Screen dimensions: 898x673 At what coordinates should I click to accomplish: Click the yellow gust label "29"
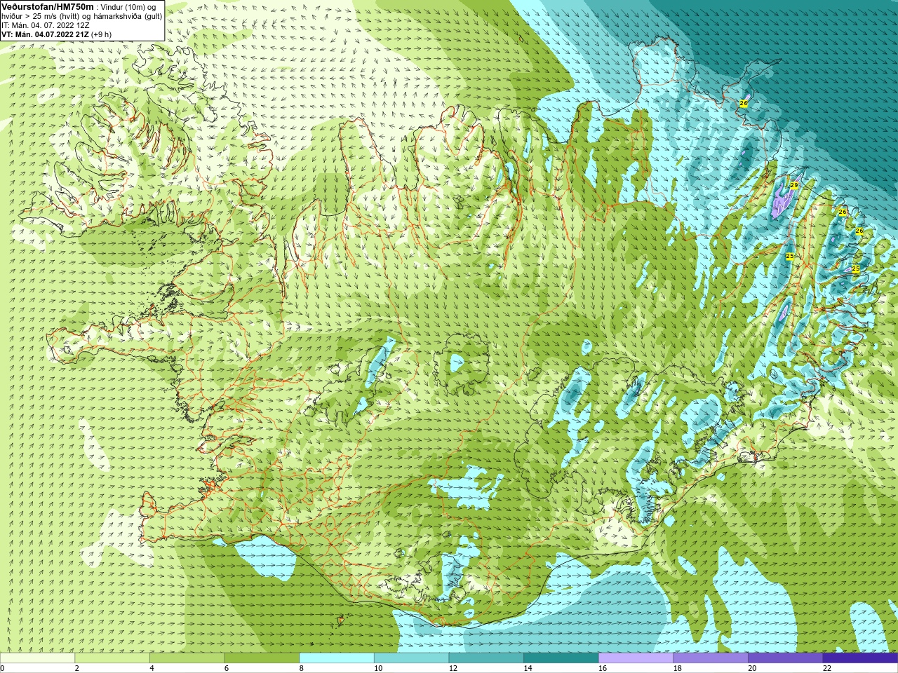click(794, 185)
